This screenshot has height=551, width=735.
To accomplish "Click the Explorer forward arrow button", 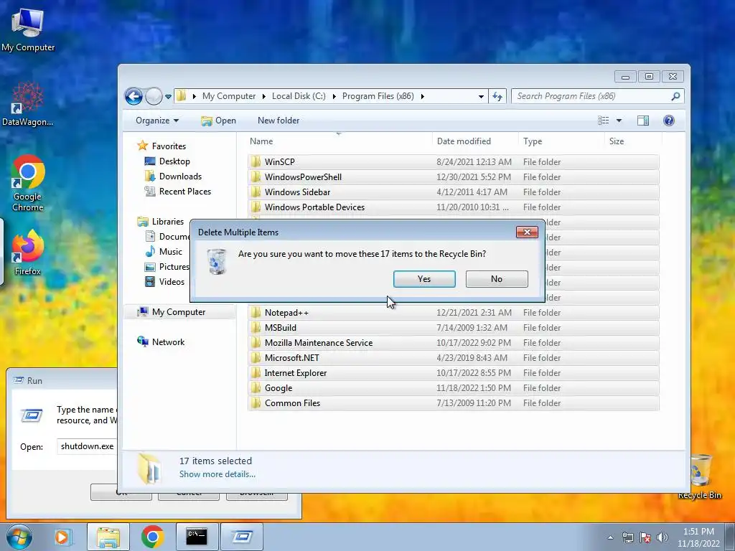I will [x=154, y=97].
